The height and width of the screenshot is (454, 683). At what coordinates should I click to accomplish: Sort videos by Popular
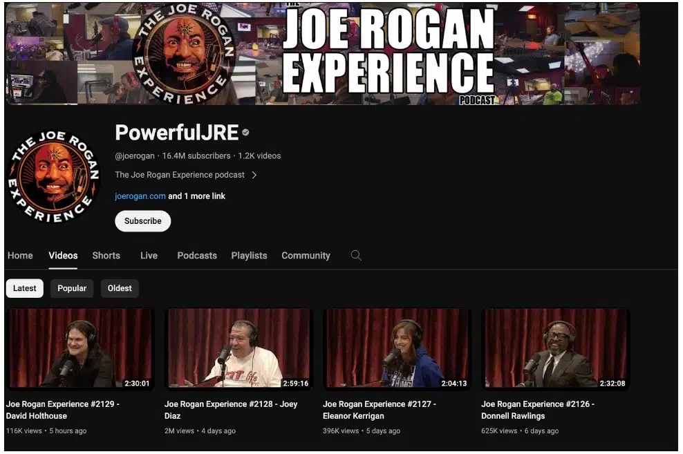click(72, 288)
